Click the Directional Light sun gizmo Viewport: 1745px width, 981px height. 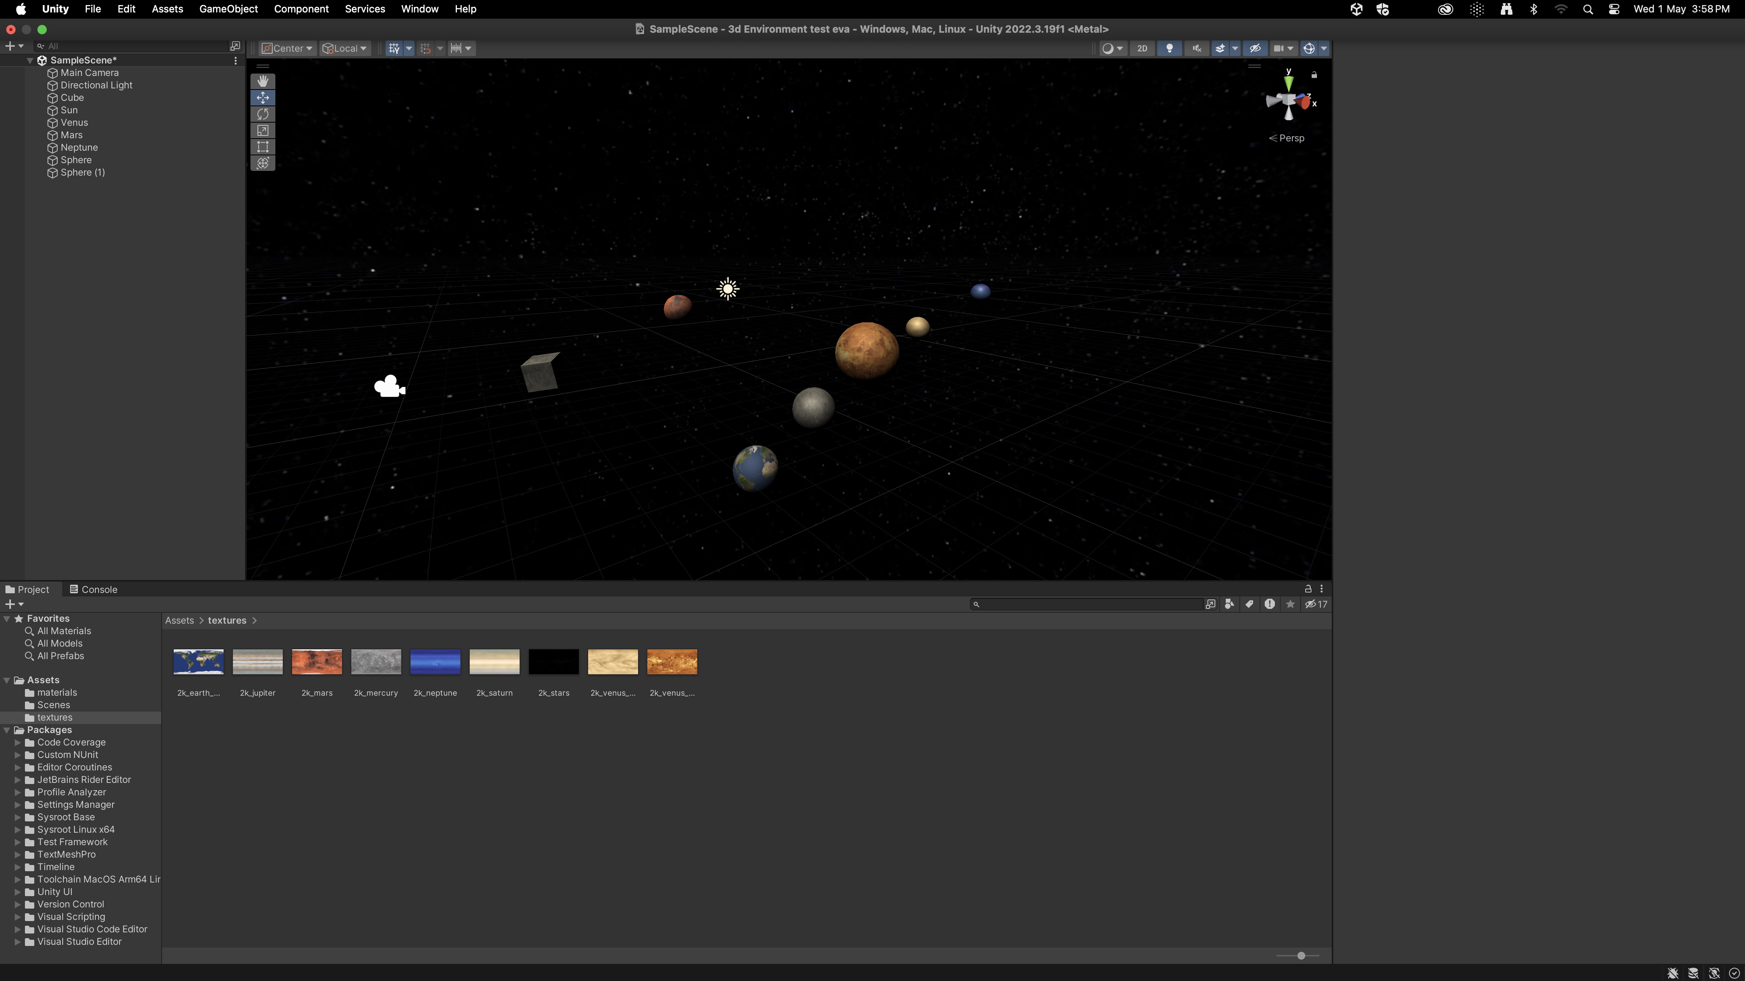728,289
